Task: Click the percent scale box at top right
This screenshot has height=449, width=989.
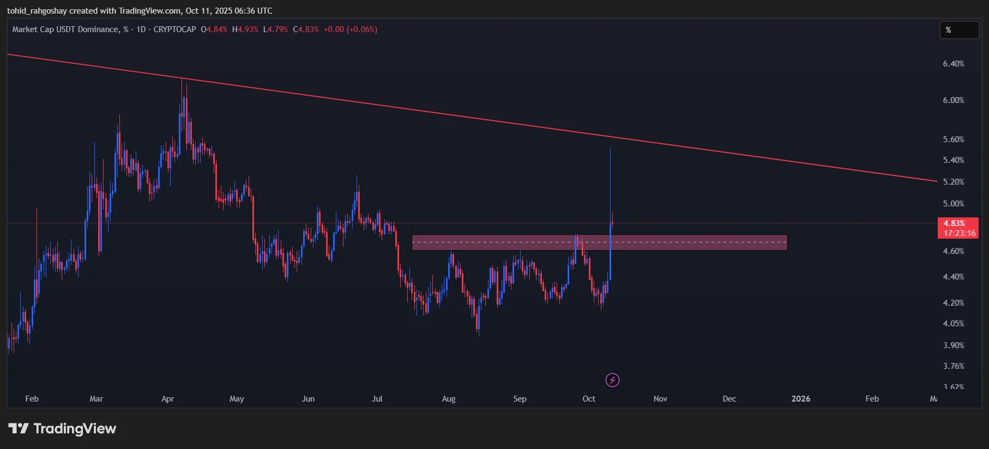Action: 958,30
